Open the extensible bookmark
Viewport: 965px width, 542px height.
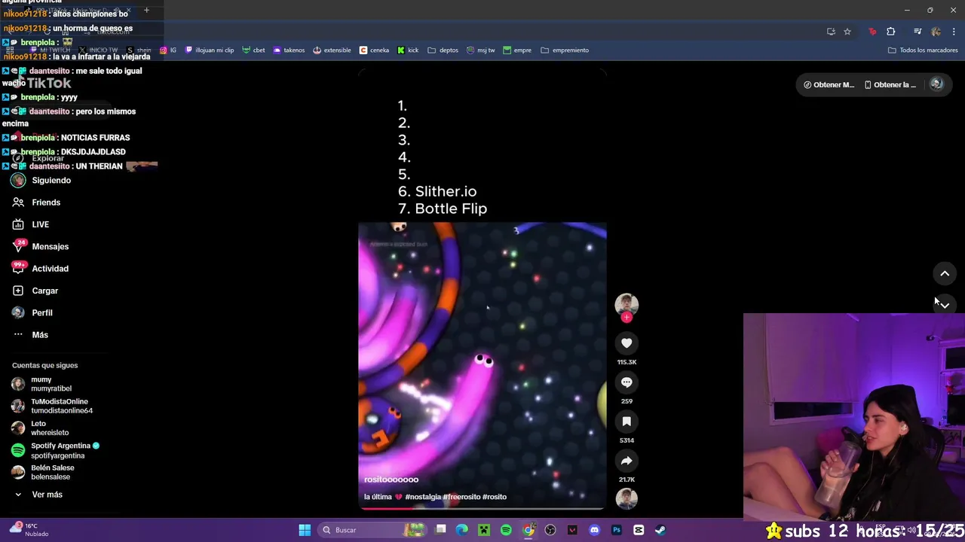coord(332,50)
